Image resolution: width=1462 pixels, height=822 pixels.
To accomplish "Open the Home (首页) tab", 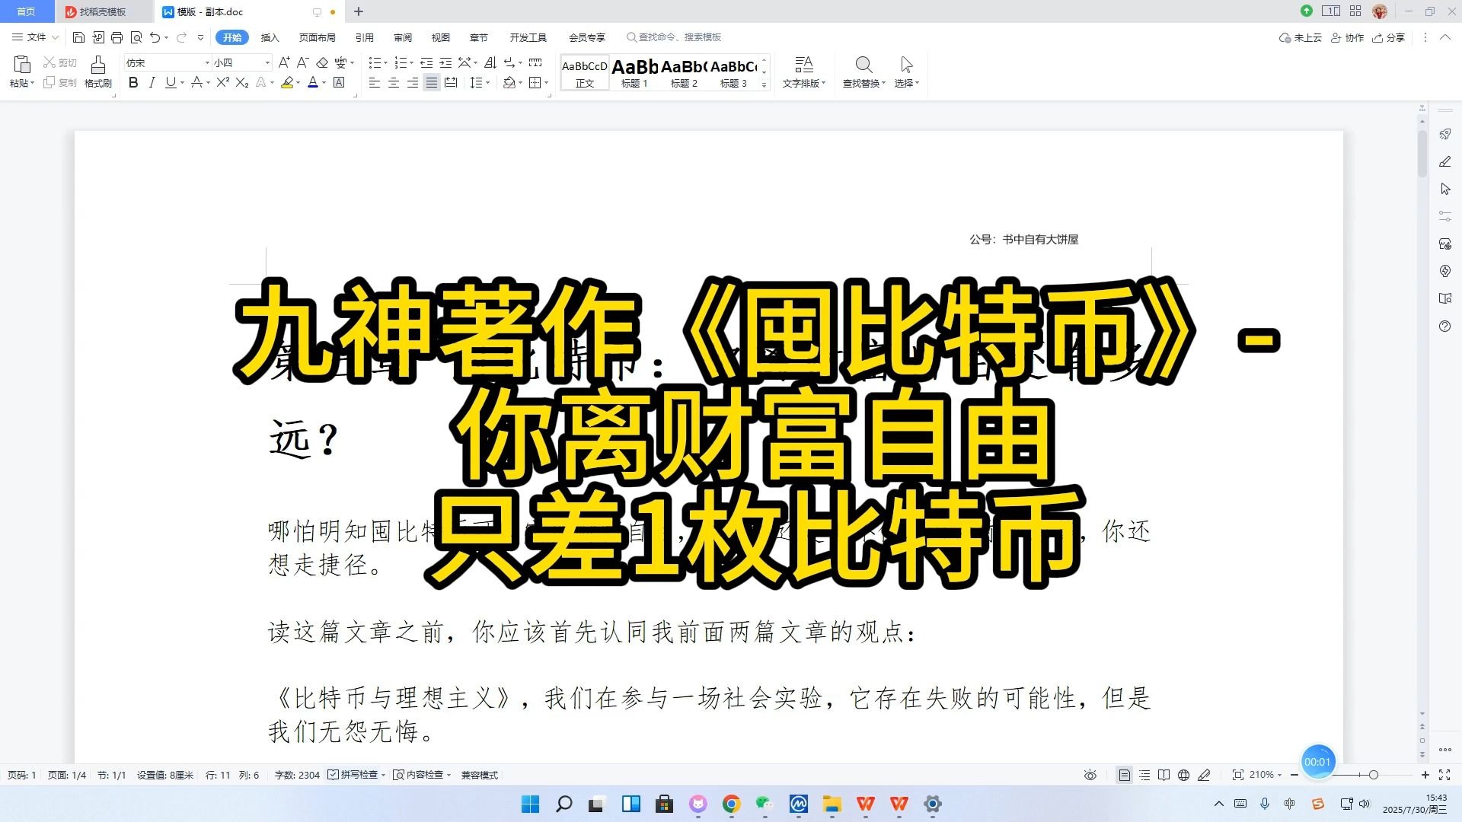I will [x=26, y=11].
